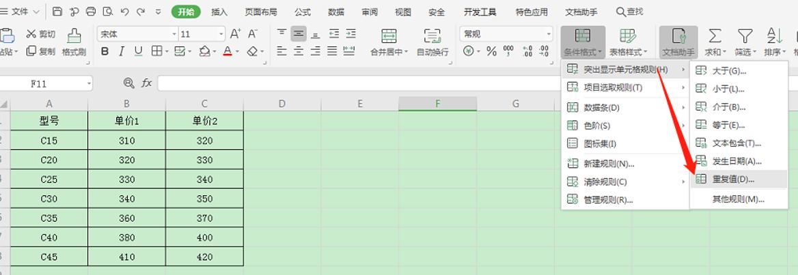Toggle Wrap Text (自动换行)

click(432, 42)
